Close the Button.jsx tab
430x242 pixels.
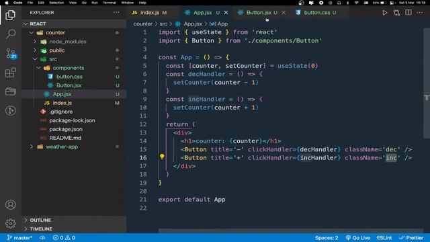tap(284, 13)
